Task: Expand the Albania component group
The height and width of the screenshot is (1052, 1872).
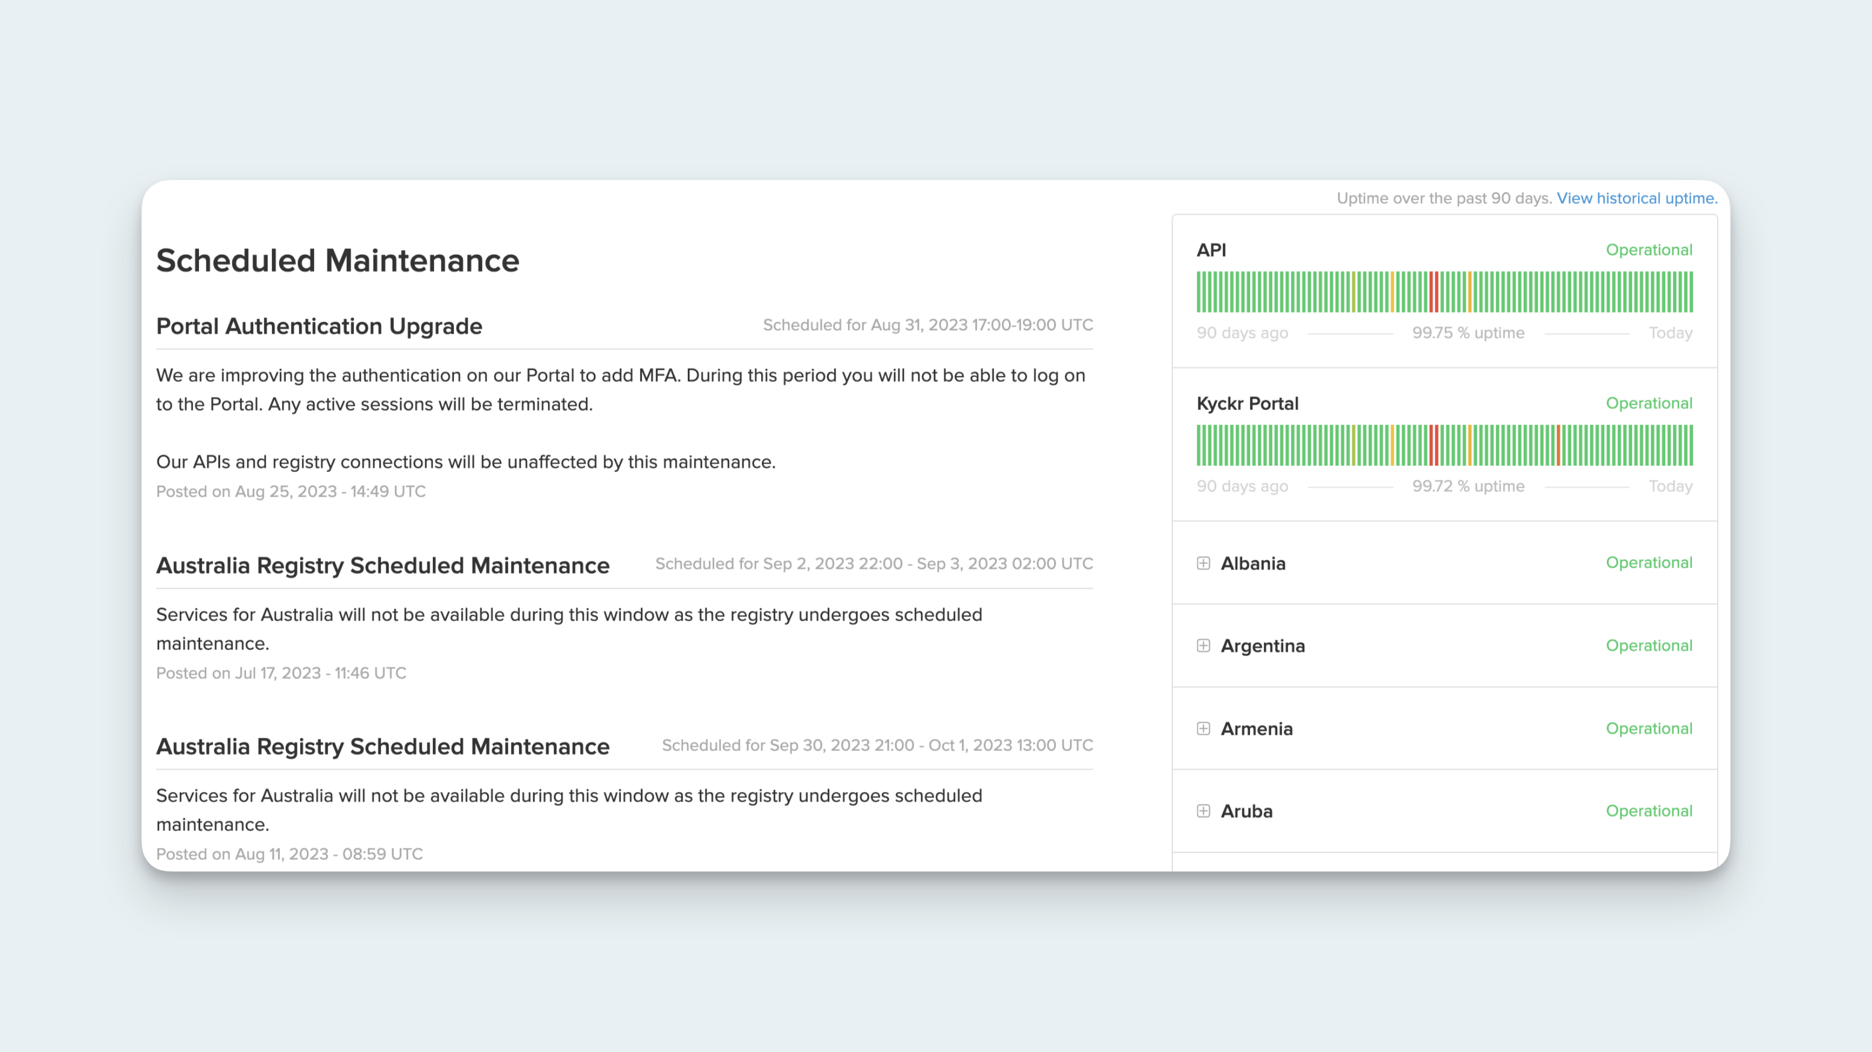Action: [1204, 564]
